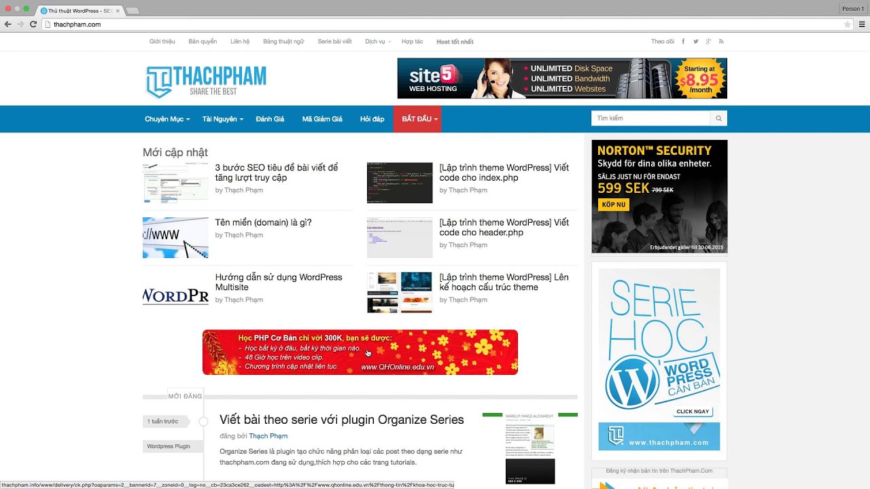Viewport: 870px width, 489px height.
Task: Open the Serie bài viết link
Action: coord(334,41)
